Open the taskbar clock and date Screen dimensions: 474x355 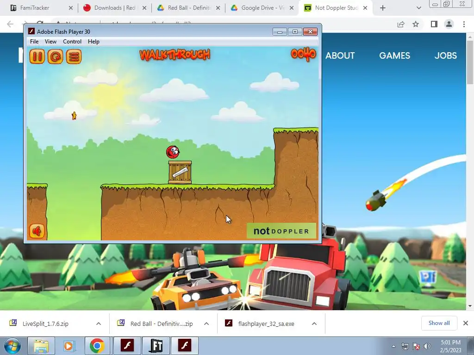(x=451, y=346)
